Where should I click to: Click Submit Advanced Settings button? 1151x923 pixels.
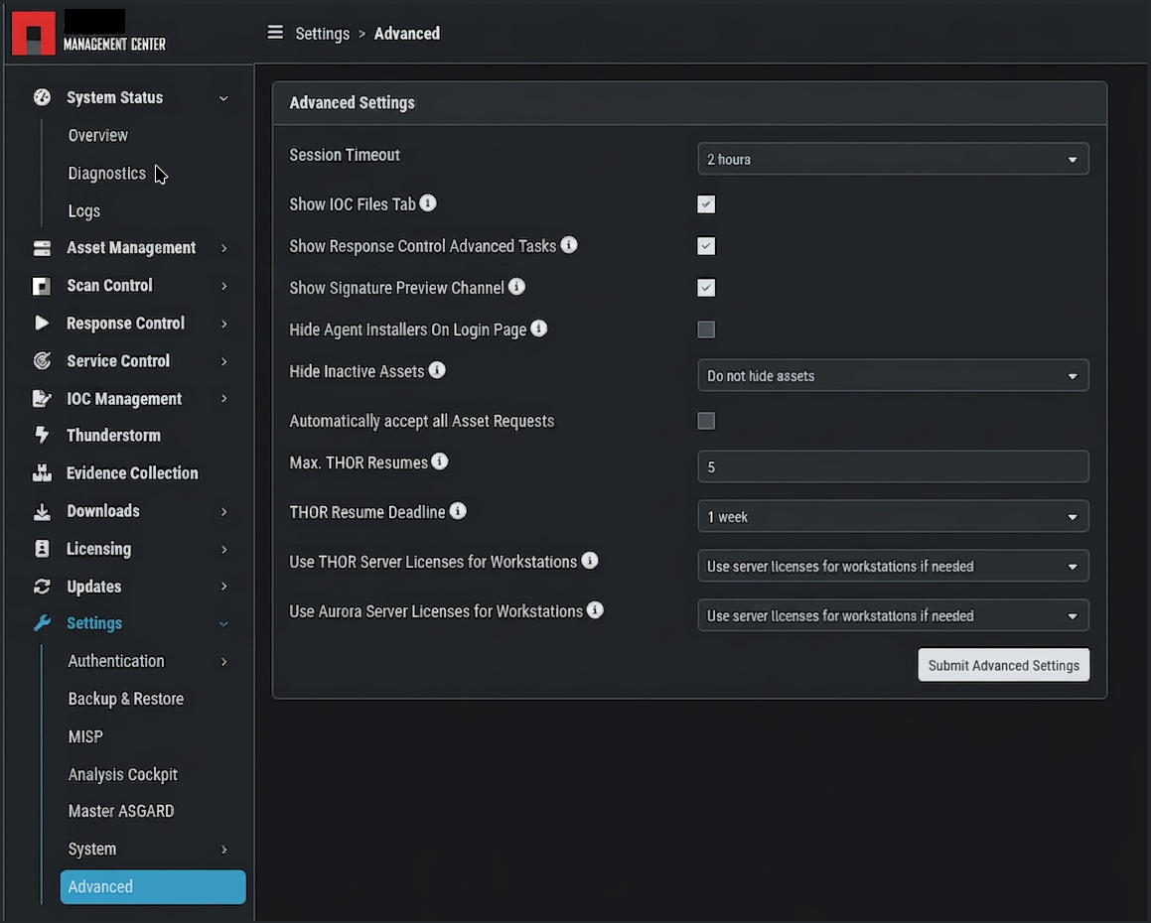[x=1003, y=665]
